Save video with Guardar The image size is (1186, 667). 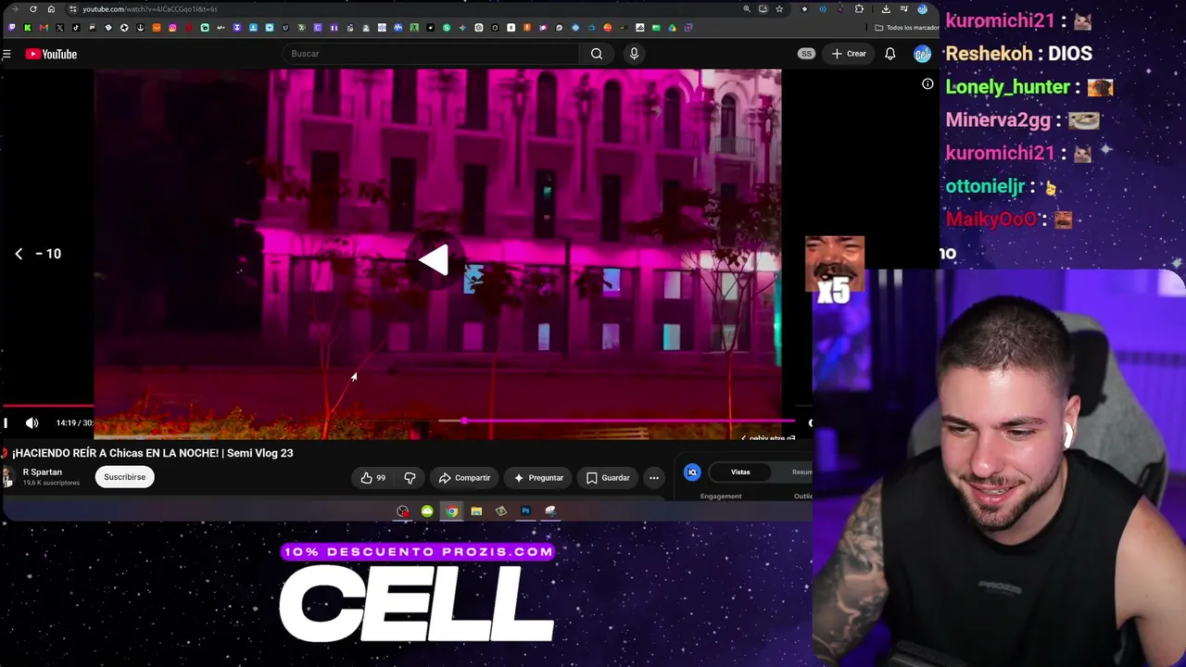[608, 478]
